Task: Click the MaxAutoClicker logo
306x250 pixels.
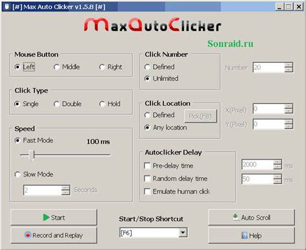Action: (x=152, y=25)
